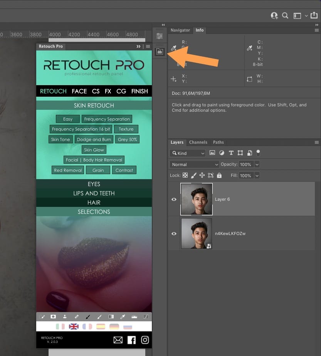Click the Frequency Separation button
The width and height of the screenshot is (321, 356).
tap(107, 119)
